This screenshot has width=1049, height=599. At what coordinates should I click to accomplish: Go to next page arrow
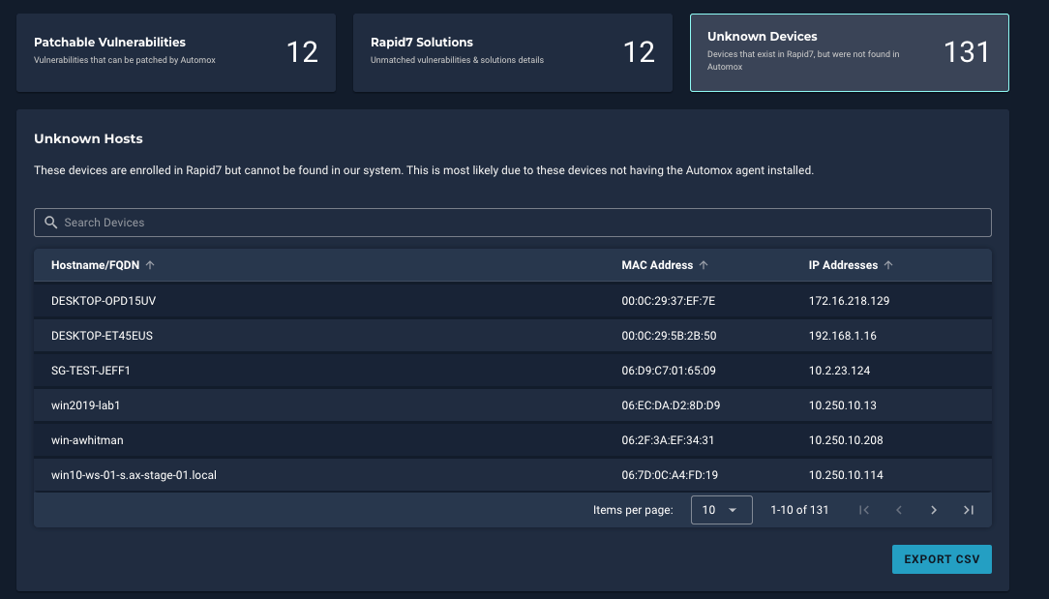[933, 510]
